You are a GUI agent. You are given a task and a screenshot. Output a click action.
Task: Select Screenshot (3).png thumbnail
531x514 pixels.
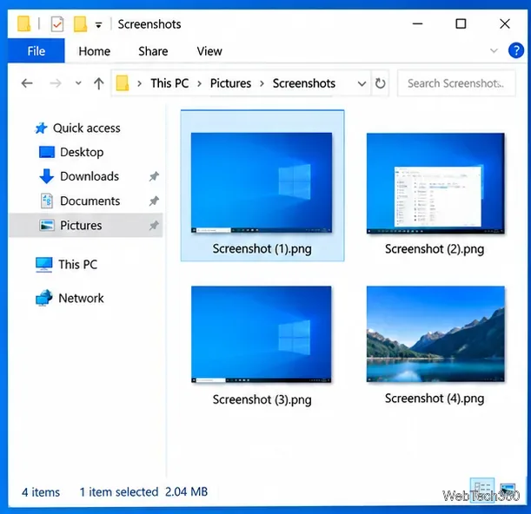point(261,334)
